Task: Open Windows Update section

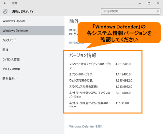Action: pyautogui.click(x=32, y=21)
